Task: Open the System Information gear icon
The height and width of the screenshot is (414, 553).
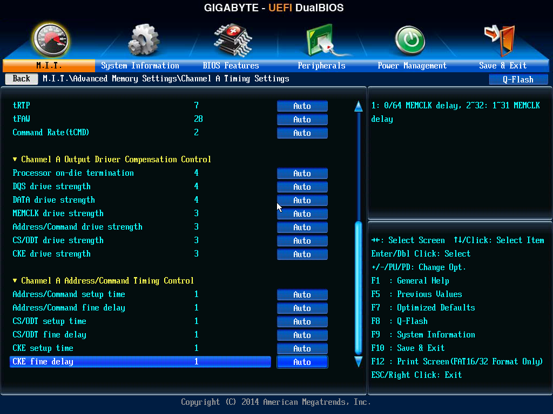Action: (x=143, y=40)
